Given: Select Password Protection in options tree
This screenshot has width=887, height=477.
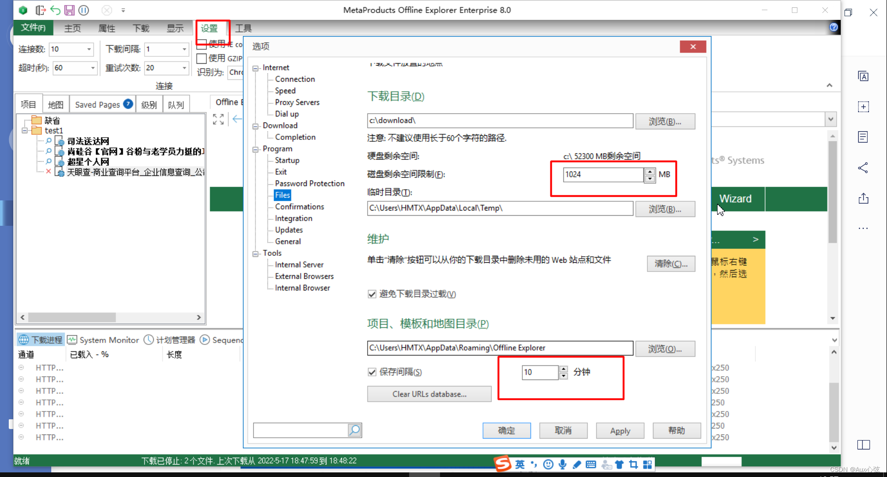Looking at the screenshot, I should [x=310, y=183].
